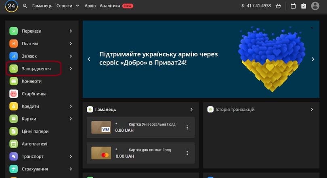Expand the Зв'язок submenu arrow

[71, 56]
